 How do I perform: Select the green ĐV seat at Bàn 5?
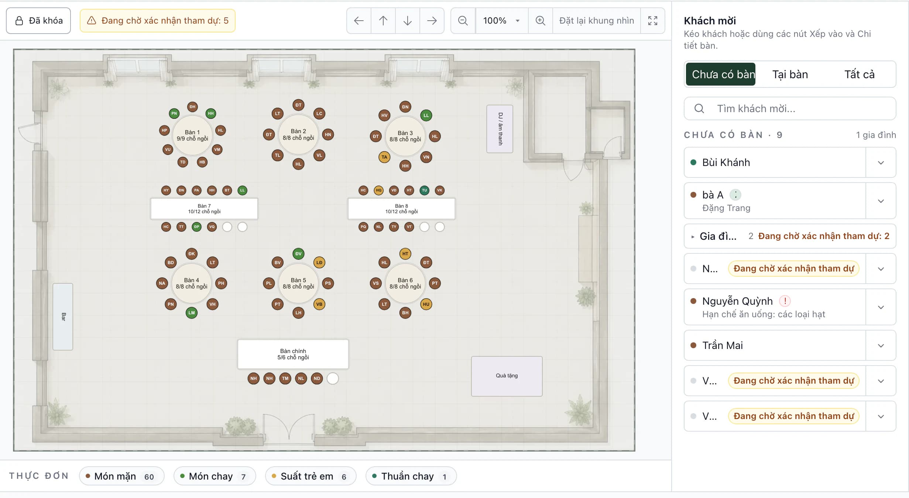[298, 254]
